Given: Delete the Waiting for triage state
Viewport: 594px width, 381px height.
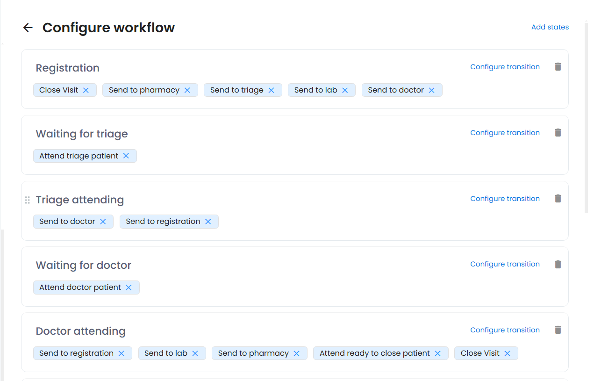Looking at the screenshot, I should pos(558,133).
